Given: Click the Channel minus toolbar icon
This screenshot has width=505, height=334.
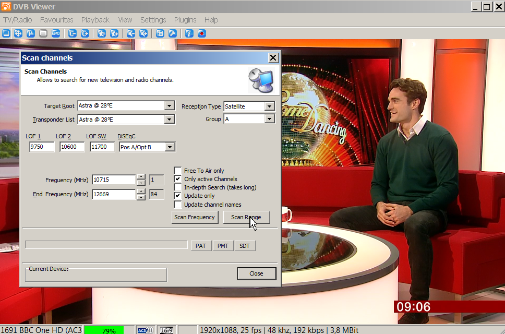Looking at the screenshot, I should coord(73,33).
